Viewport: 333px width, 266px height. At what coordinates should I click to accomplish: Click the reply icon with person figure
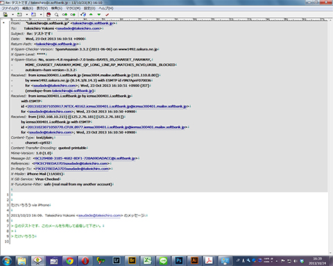coord(5,15)
